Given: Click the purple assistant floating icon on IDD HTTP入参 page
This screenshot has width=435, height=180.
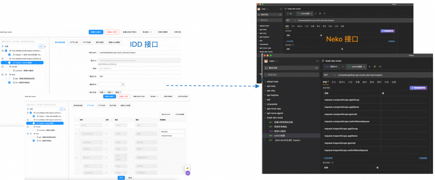Looking at the screenshot, I should 188,173.
